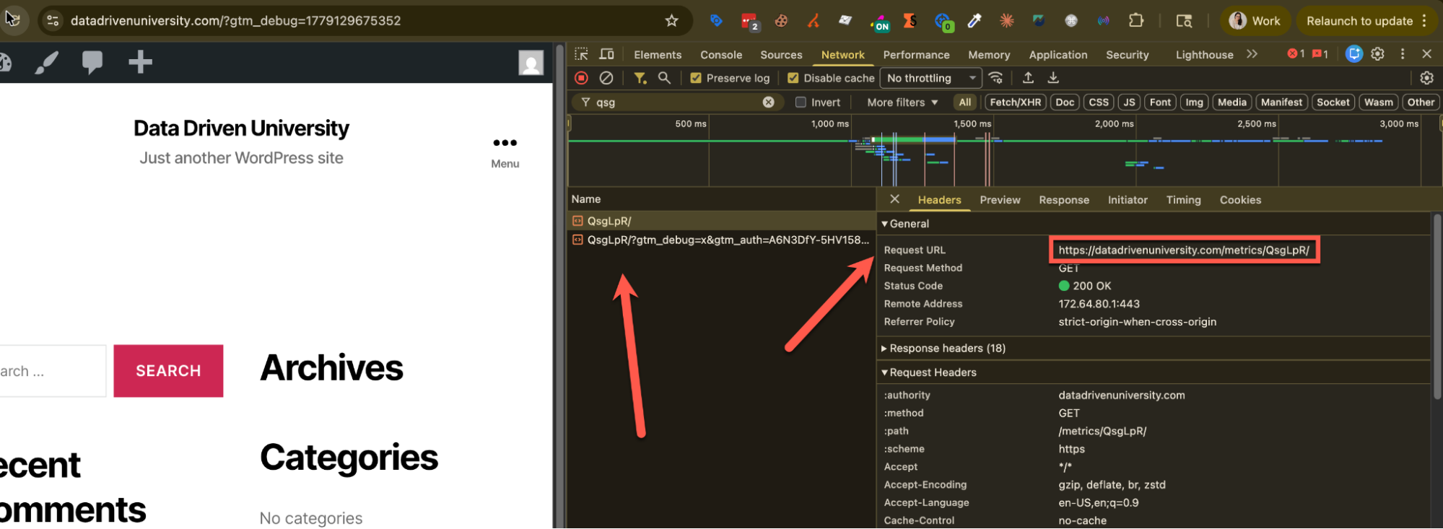
Task: Uncheck the Disable cache checkbox
Action: [793, 78]
